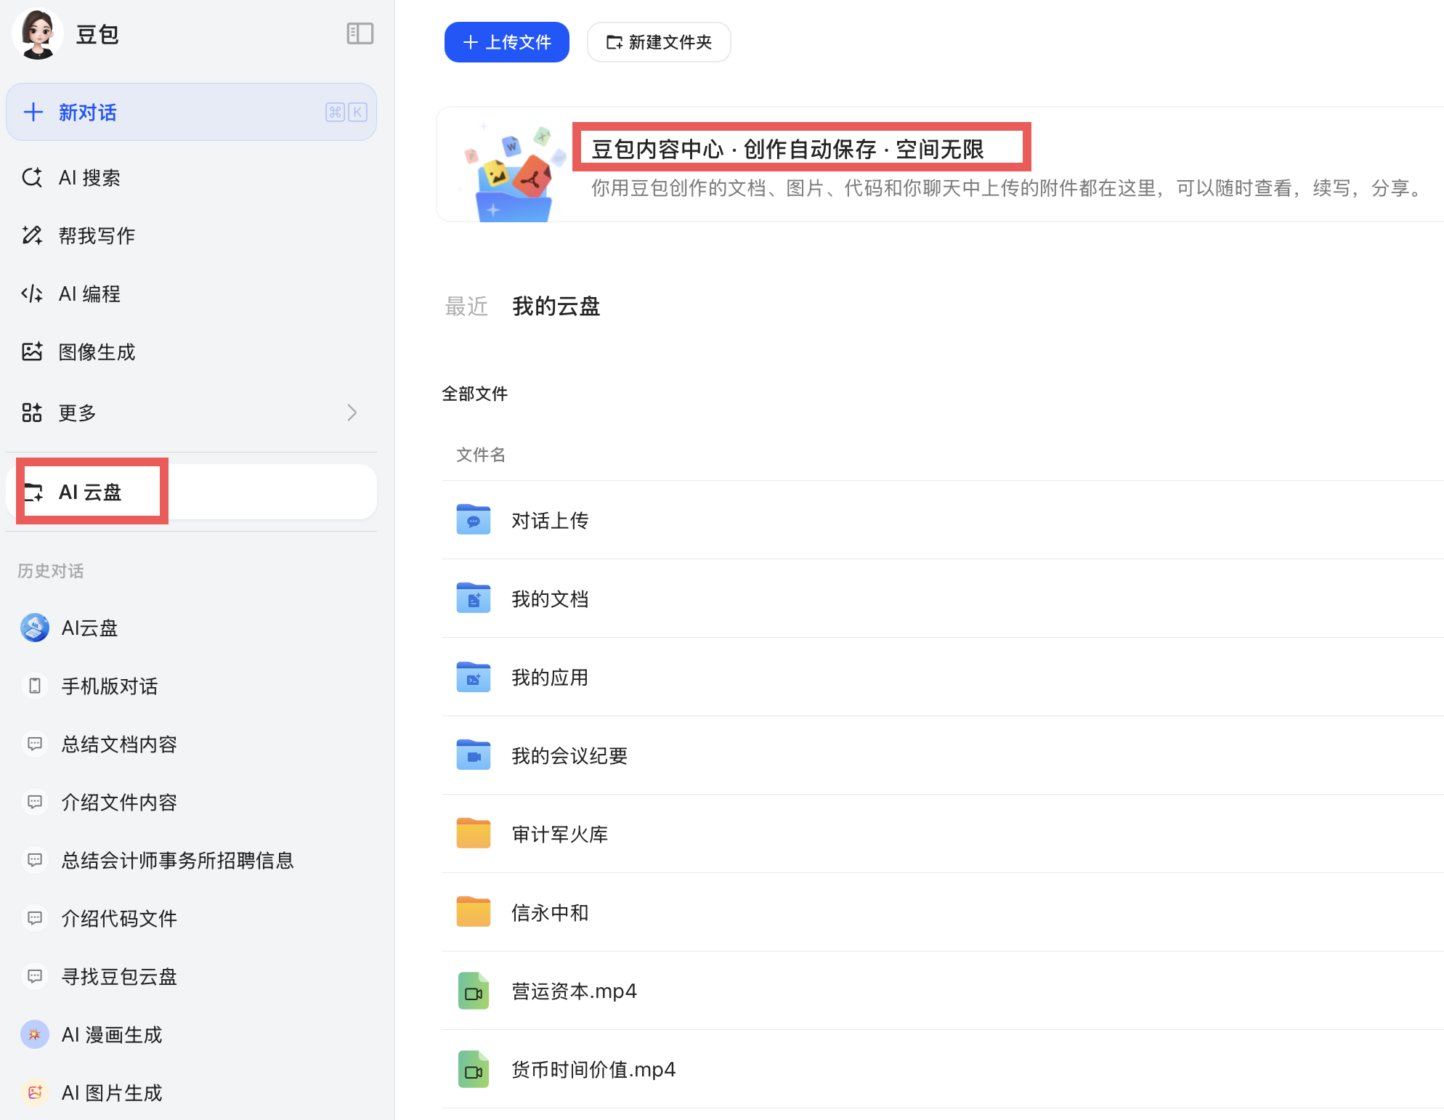The height and width of the screenshot is (1120, 1444).
Task: Click the 审计军火库 yellow folder icon
Action: click(474, 833)
